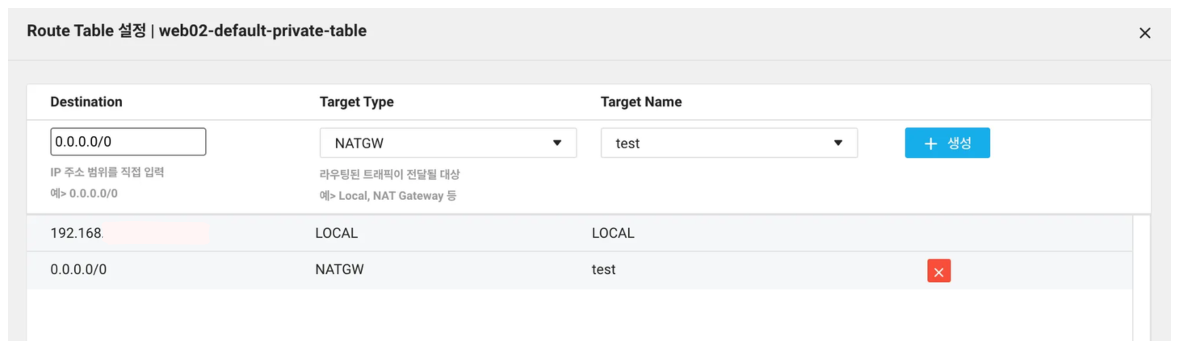Click the LOCAL target name cell
Image resolution: width=1179 pixels, height=349 pixels.
(613, 233)
